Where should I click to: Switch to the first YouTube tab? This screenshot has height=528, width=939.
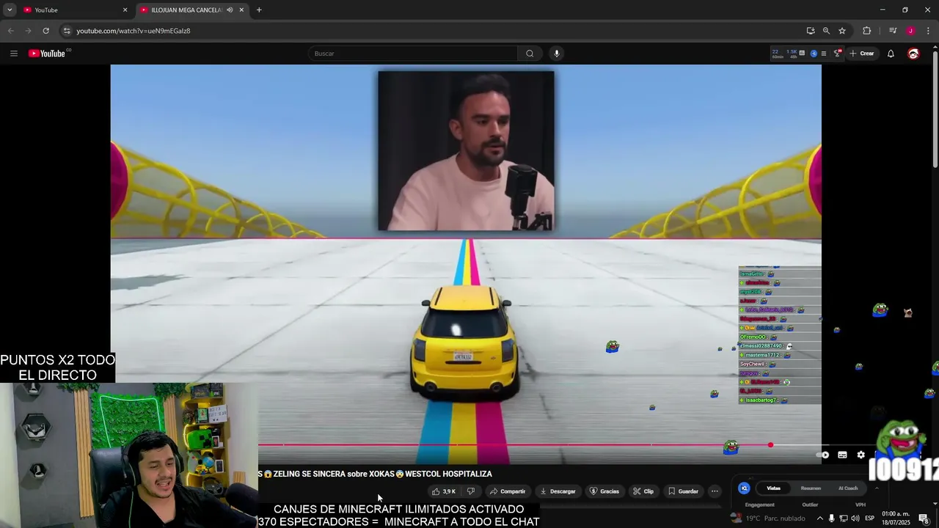(x=73, y=10)
